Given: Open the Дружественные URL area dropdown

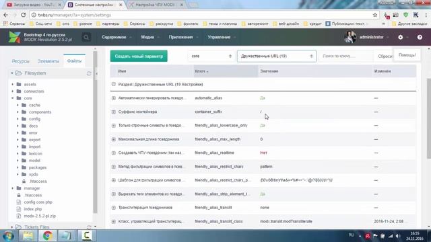Looking at the screenshot, I should pos(277,56).
